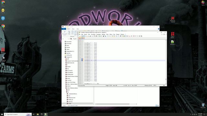Switch Explorer to large icons view via status bar icon

point(158,106)
